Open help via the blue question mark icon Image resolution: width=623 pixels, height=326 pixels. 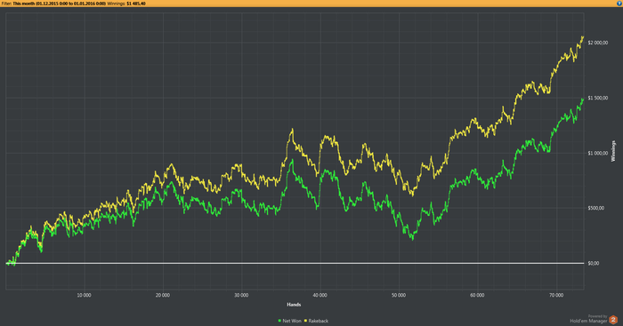[619, 4]
